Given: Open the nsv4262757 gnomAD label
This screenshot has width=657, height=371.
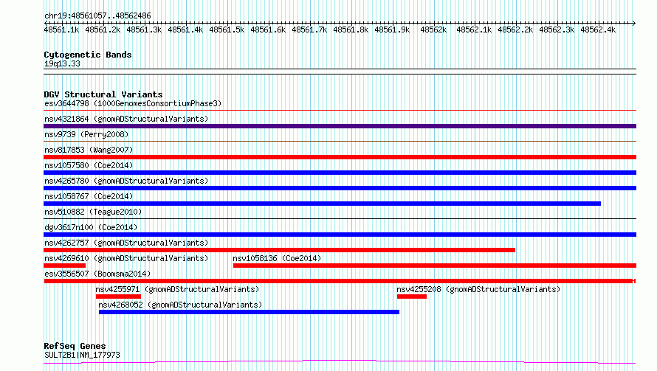Looking at the screenshot, I should click(126, 243).
